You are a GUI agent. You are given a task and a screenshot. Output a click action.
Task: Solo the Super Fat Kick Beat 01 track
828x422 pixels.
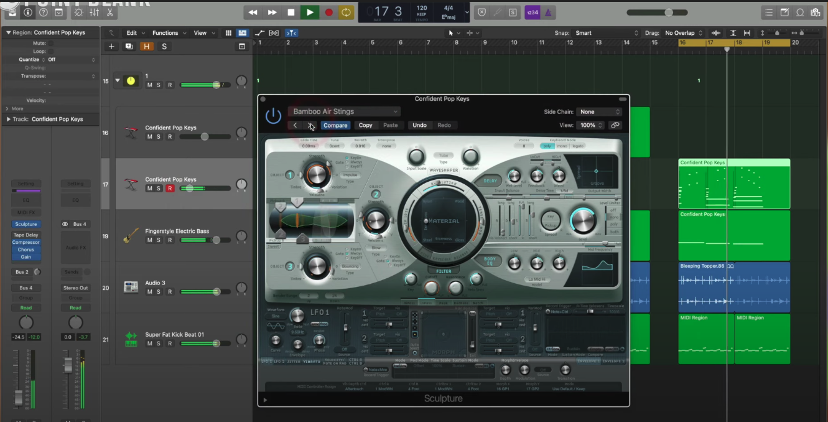[x=159, y=344]
